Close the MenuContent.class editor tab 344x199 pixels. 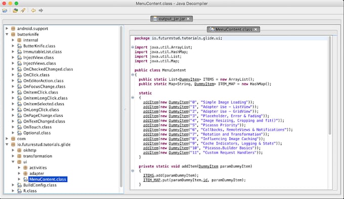[255, 29]
